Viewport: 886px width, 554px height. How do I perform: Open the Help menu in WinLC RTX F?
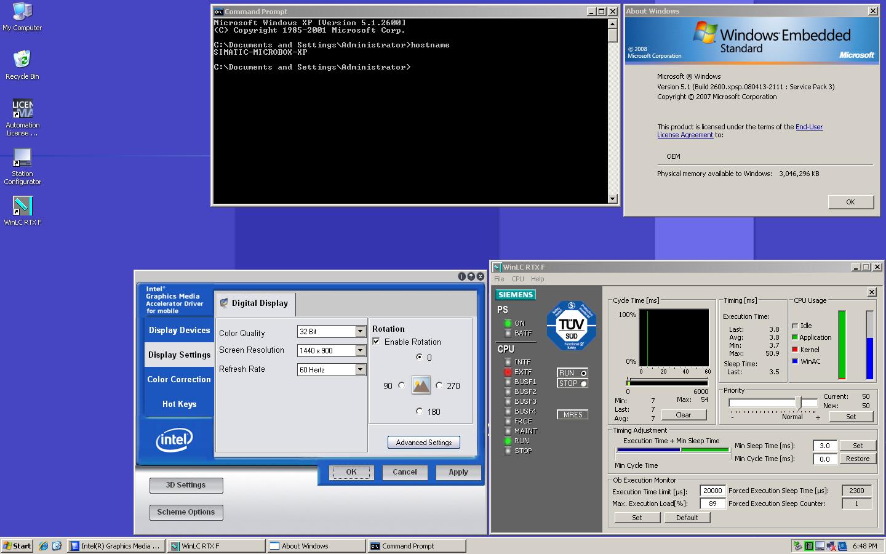point(538,279)
